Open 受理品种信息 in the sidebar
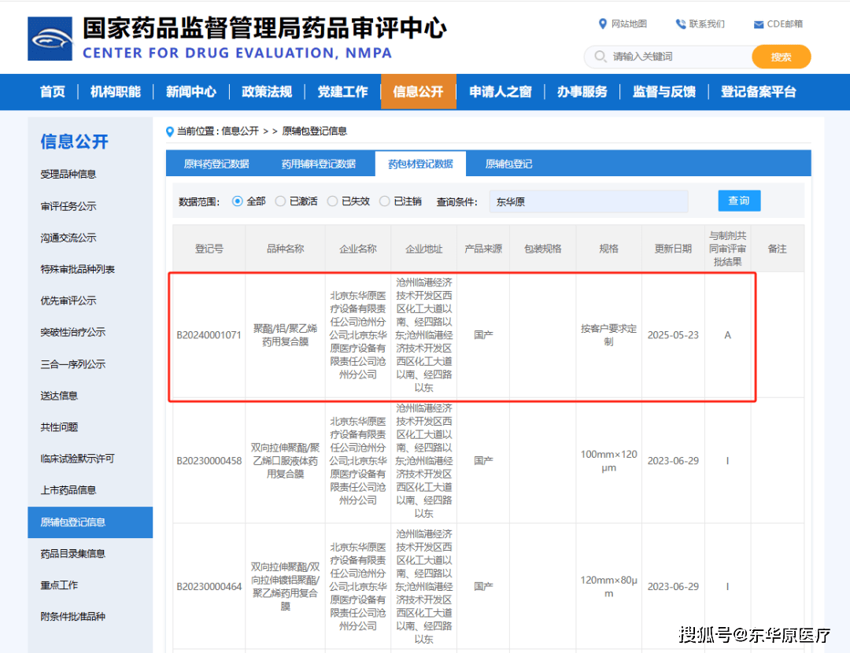The width and height of the screenshot is (850, 653). [68, 174]
